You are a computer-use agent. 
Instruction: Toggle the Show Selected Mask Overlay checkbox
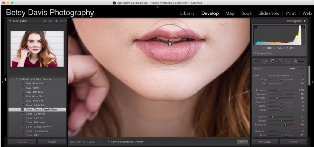pyautogui.click(x=109, y=141)
